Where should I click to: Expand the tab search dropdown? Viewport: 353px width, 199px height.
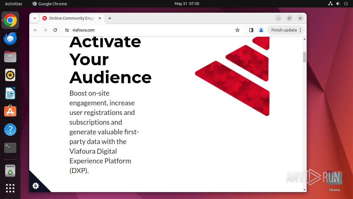point(35,18)
